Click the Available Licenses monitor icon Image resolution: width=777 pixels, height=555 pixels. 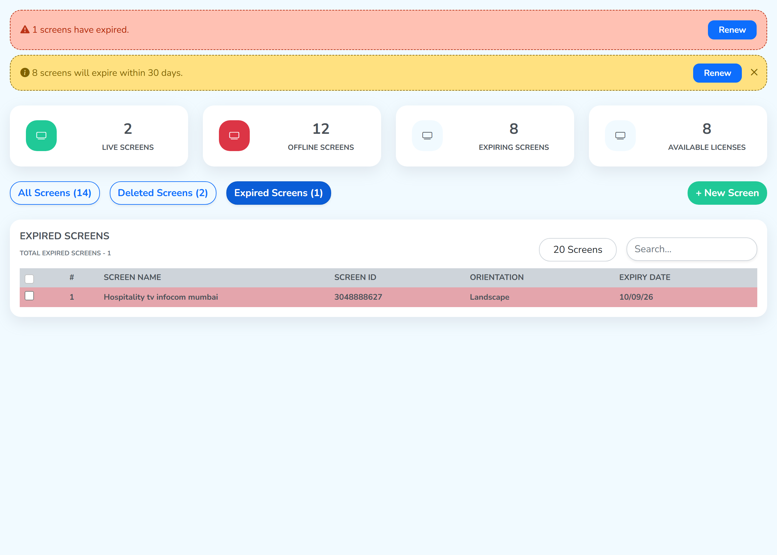click(620, 136)
